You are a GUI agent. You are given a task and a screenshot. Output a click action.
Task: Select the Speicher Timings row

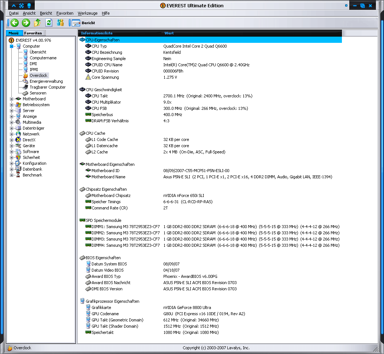pyautogui.click(x=210, y=202)
